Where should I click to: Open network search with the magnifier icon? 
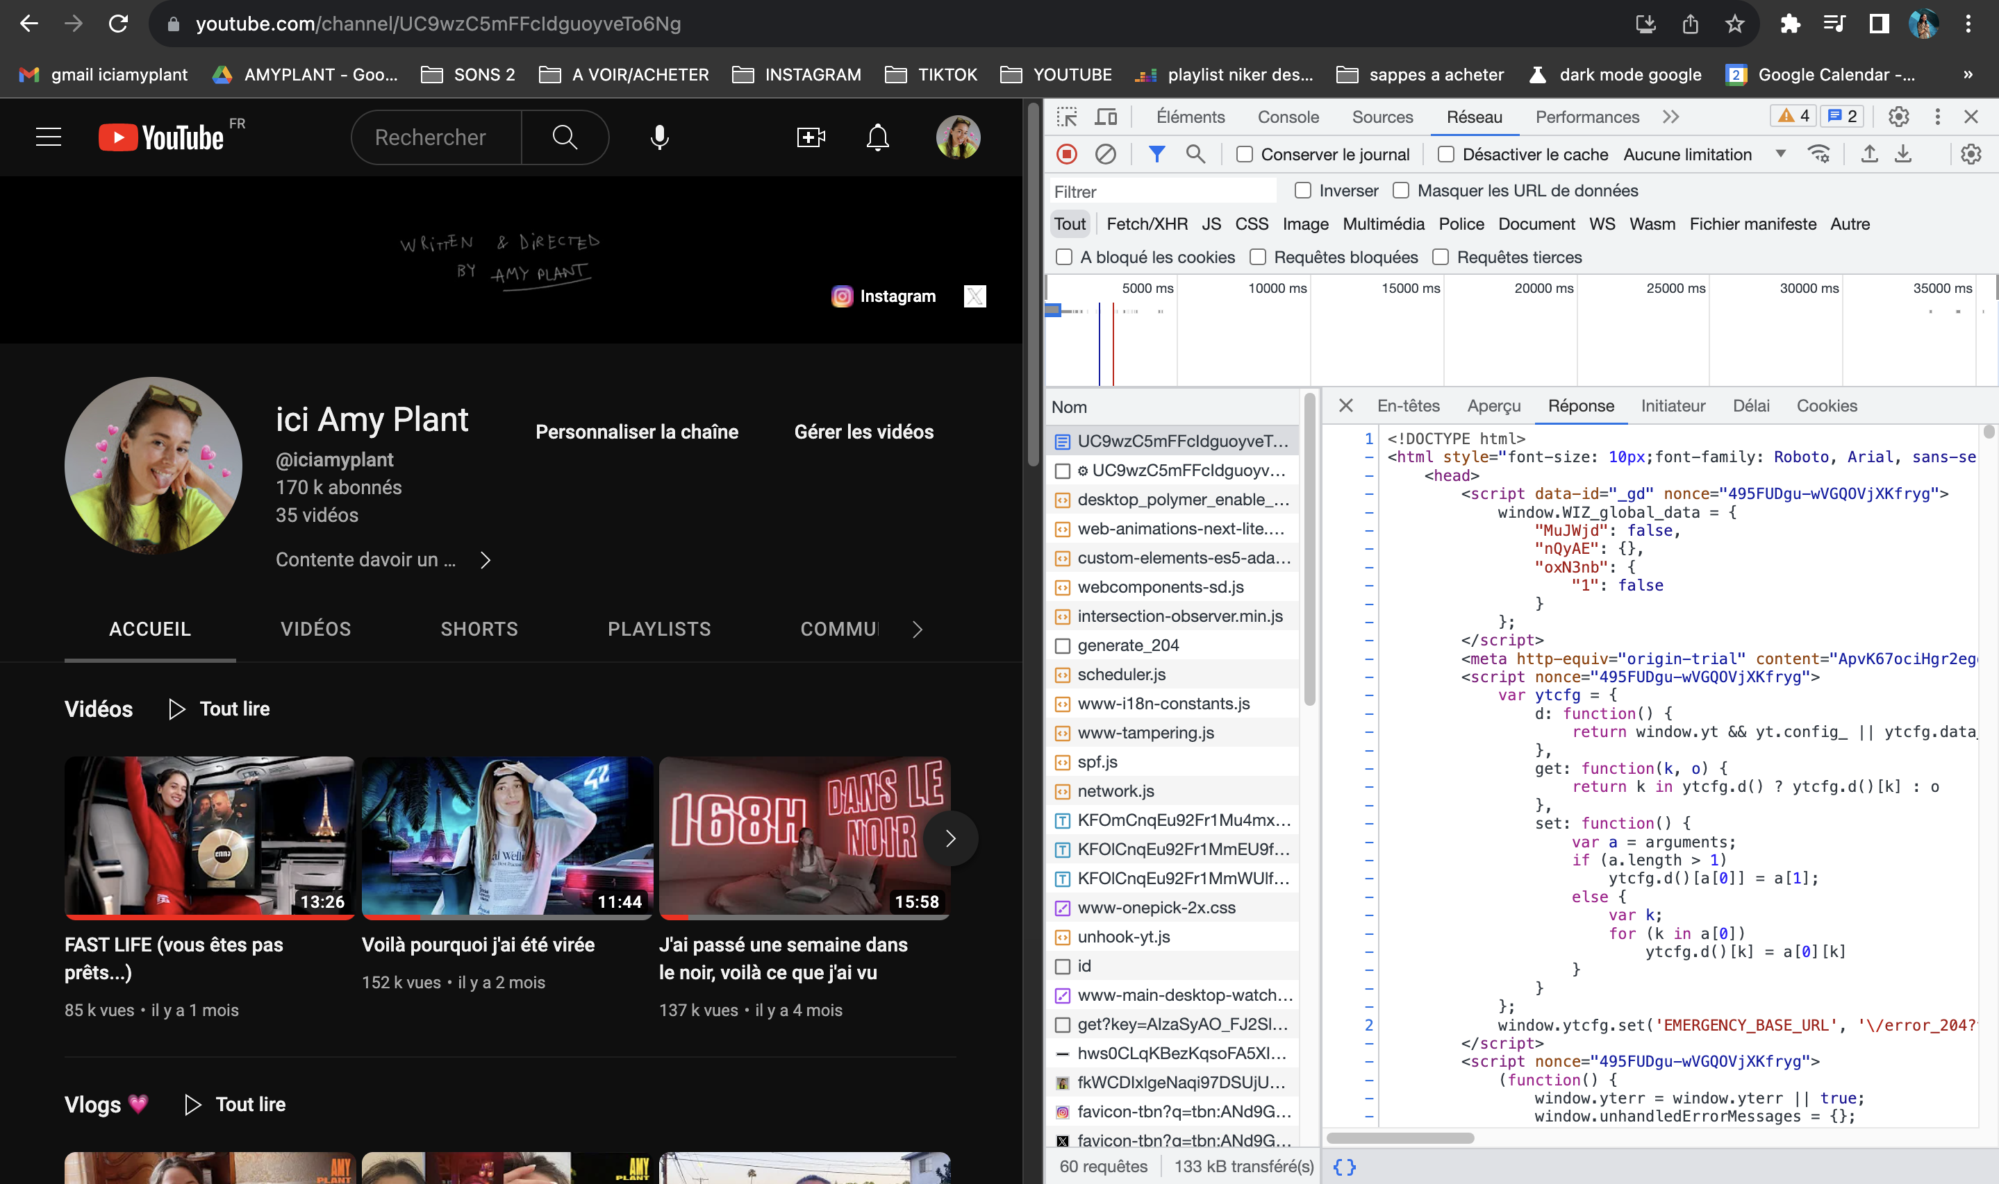point(1195,154)
